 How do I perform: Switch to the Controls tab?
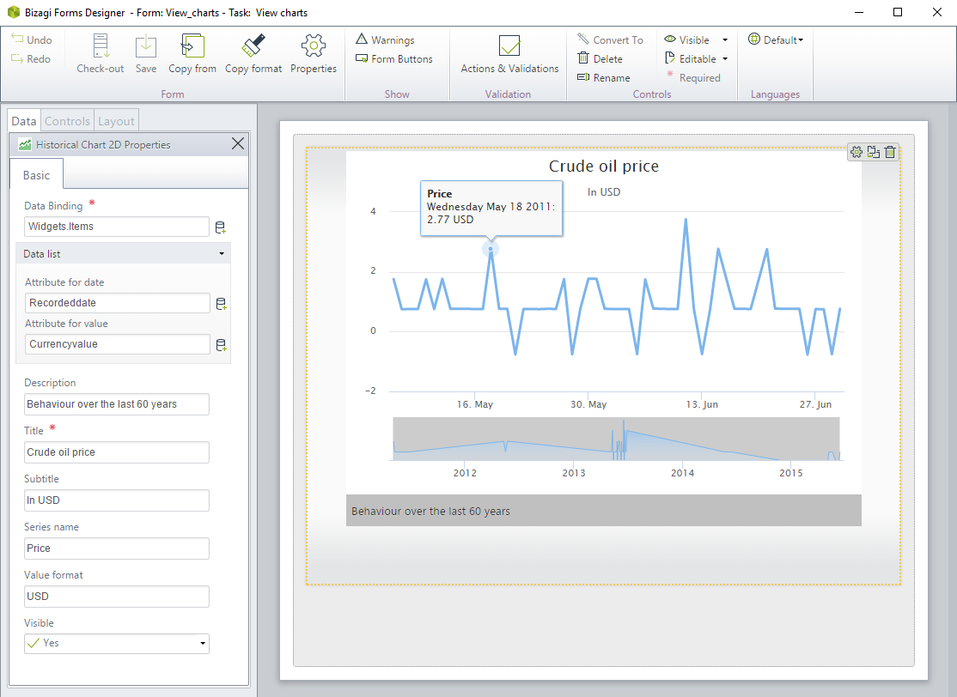coord(67,121)
